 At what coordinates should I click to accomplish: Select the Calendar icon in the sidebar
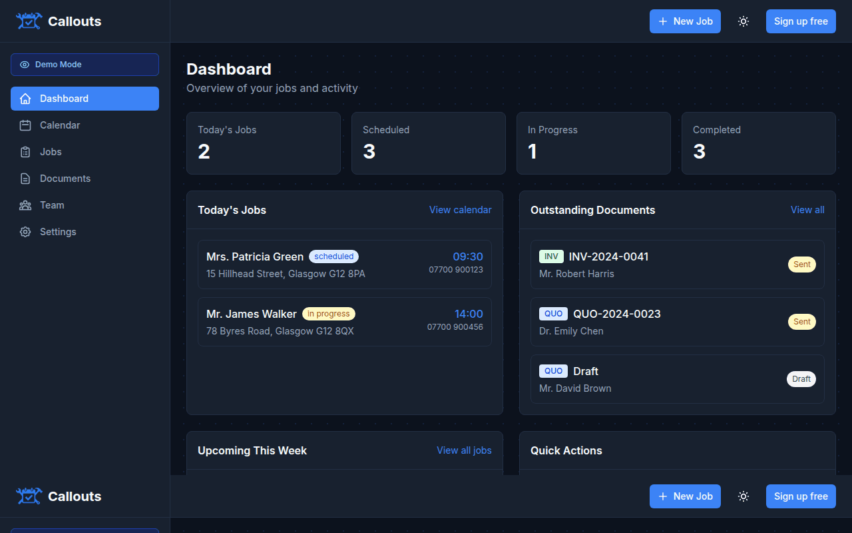tap(25, 125)
